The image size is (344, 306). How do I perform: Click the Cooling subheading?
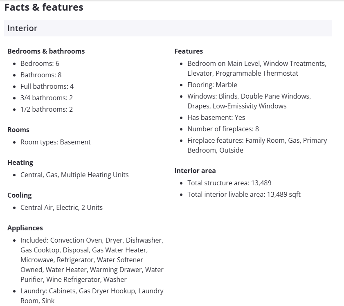click(19, 195)
